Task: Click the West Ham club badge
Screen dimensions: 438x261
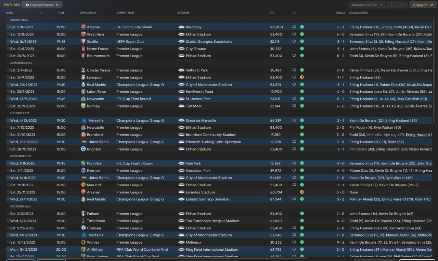Action: [83, 34]
